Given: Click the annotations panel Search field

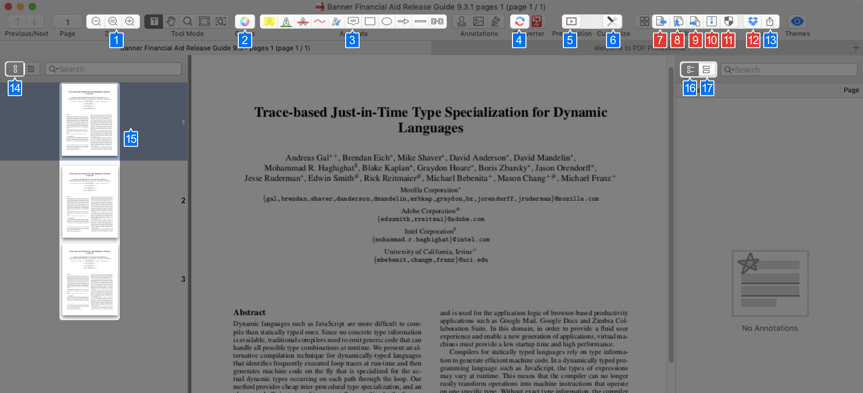Looking at the screenshot, I should coord(789,69).
